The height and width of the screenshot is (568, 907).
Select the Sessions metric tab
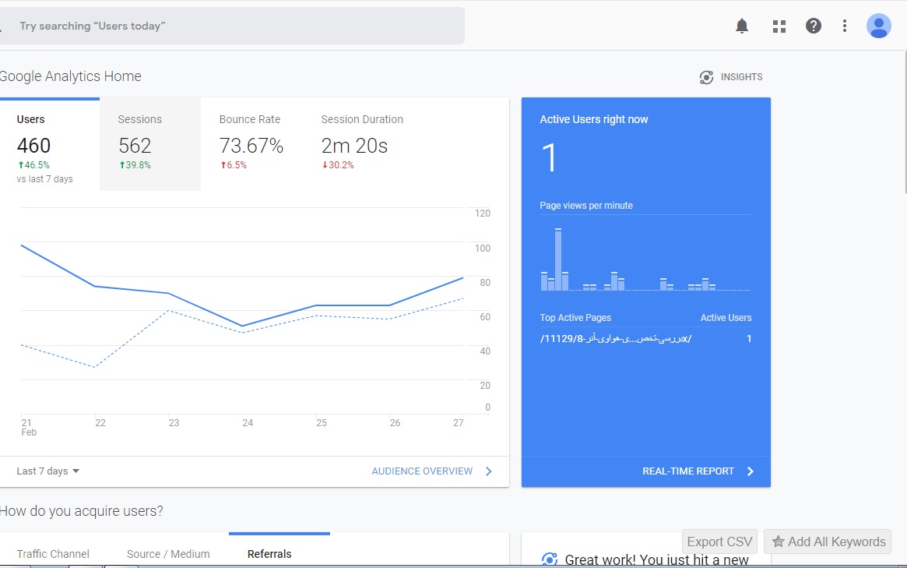[x=150, y=144]
